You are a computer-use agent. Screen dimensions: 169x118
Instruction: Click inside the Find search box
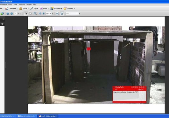72,13
